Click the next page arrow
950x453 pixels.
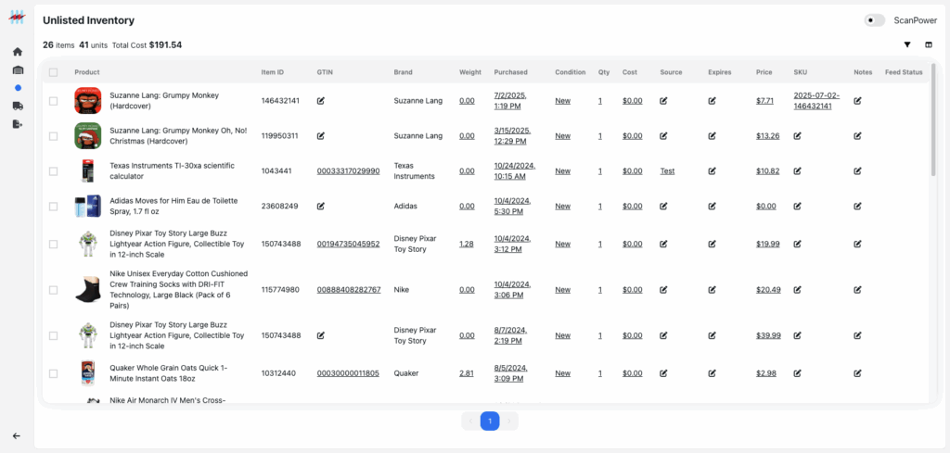(509, 421)
